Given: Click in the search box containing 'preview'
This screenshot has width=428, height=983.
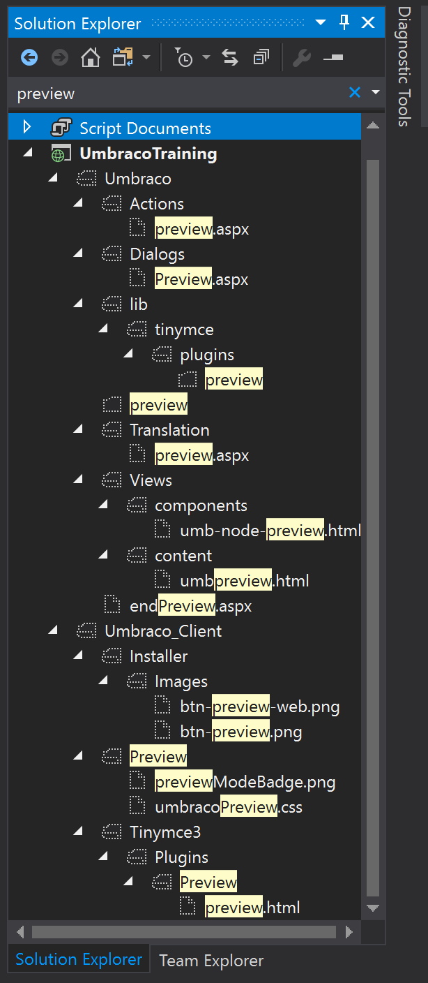Looking at the screenshot, I should click(x=178, y=93).
